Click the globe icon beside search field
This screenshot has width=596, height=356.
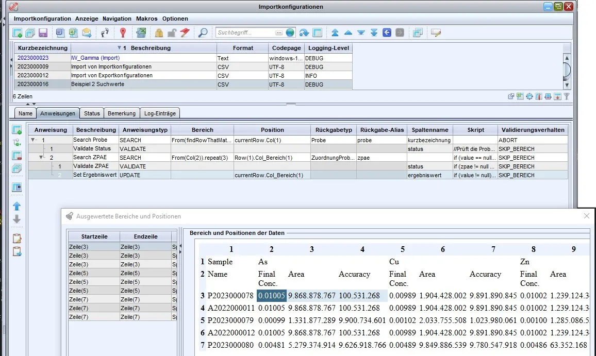pyautogui.click(x=290, y=32)
